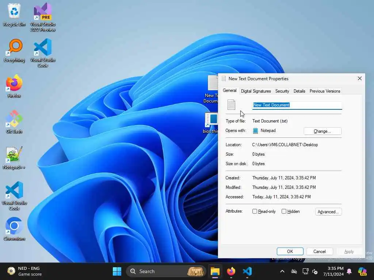Click the Modified date value
This screenshot has height=280, width=374.
(x=284, y=187)
